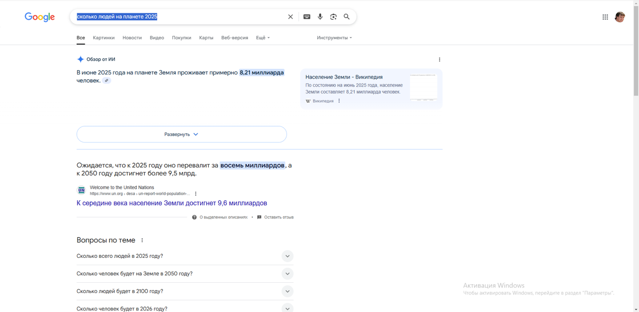Click the 'Вопросы по теме' heading
This screenshot has height=312, width=639.
pyautogui.click(x=106, y=240)
